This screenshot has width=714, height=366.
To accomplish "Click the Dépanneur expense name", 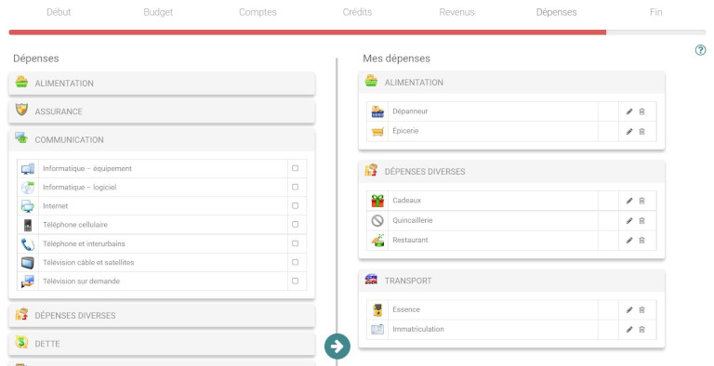I will (x=410, y=111).
